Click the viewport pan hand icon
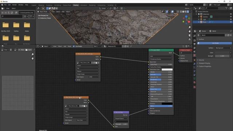This screenshot has width=233, height=131. (189, 31)
